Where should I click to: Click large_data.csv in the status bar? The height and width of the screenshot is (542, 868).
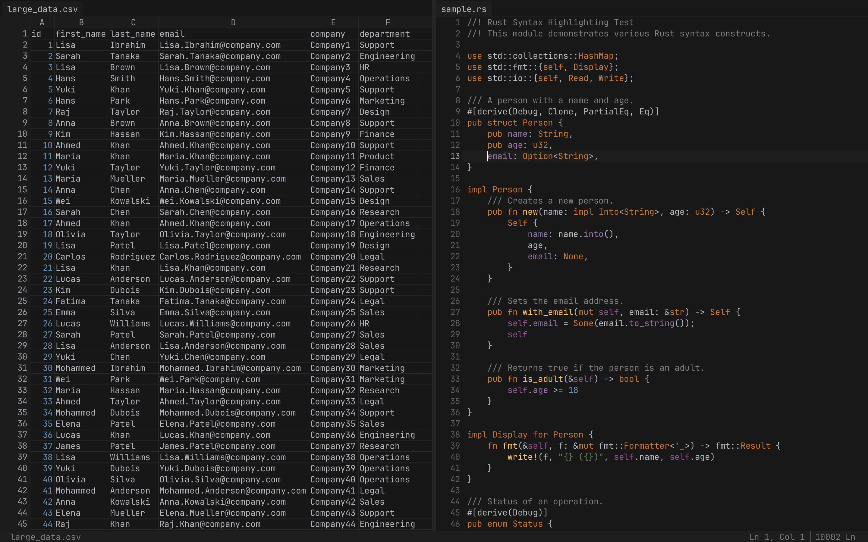click(x=46, y=537)
